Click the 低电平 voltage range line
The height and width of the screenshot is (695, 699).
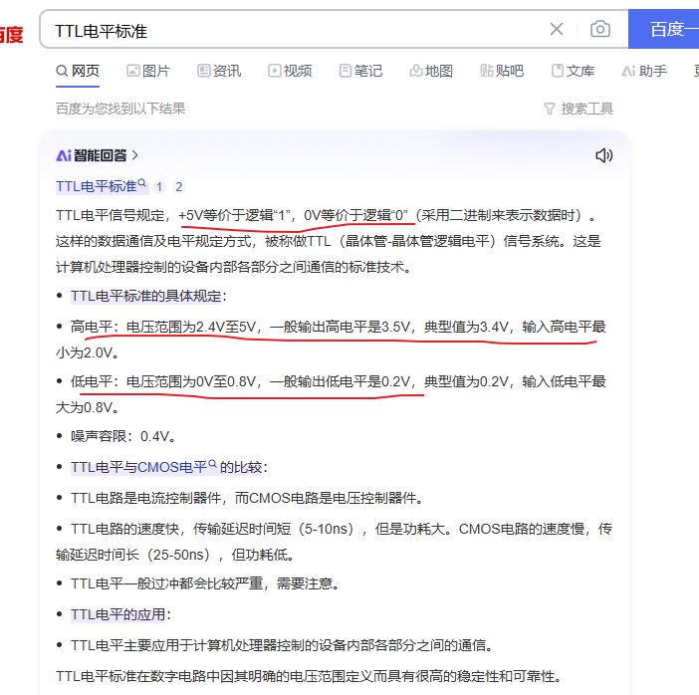(331, 394)
